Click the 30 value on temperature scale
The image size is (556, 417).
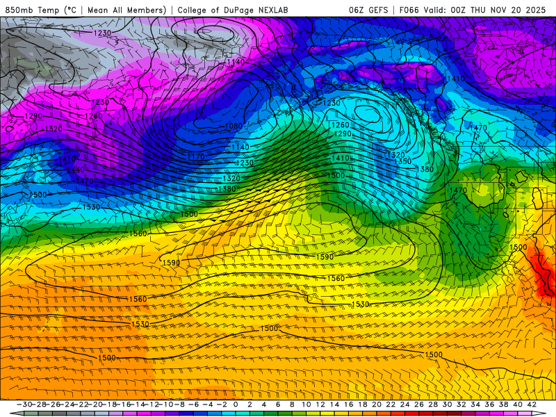tap(447, 404)
